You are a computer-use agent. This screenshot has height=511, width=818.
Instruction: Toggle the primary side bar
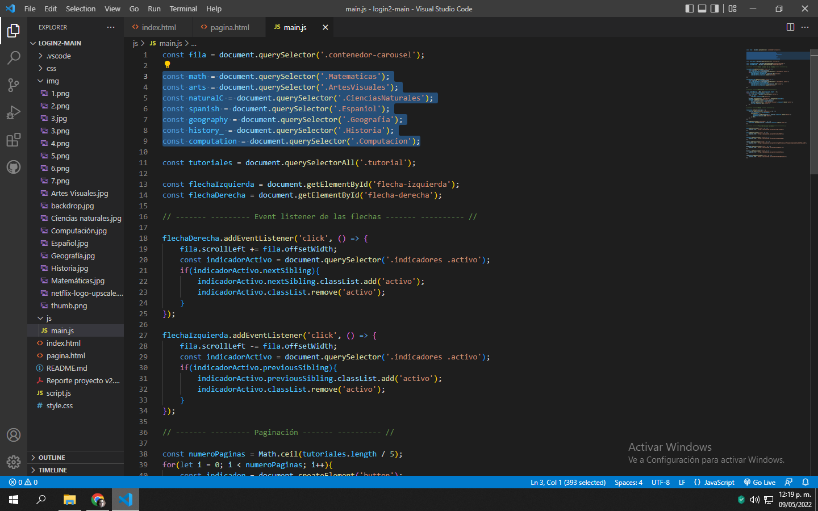(690, 9)
